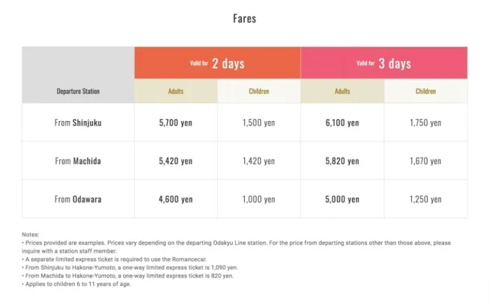Choose the 5,420 yen Machida fare
Screen dimensions: 490x303
coord(175,161)
